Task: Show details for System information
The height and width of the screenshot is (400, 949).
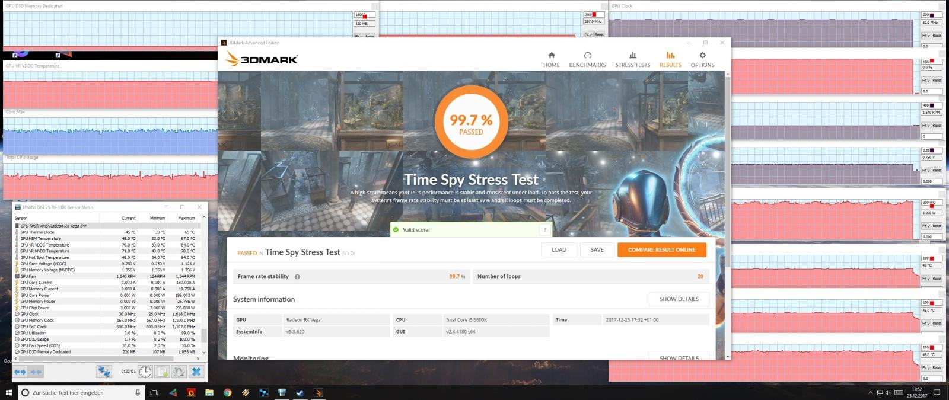Action: [x=679, y=299]
